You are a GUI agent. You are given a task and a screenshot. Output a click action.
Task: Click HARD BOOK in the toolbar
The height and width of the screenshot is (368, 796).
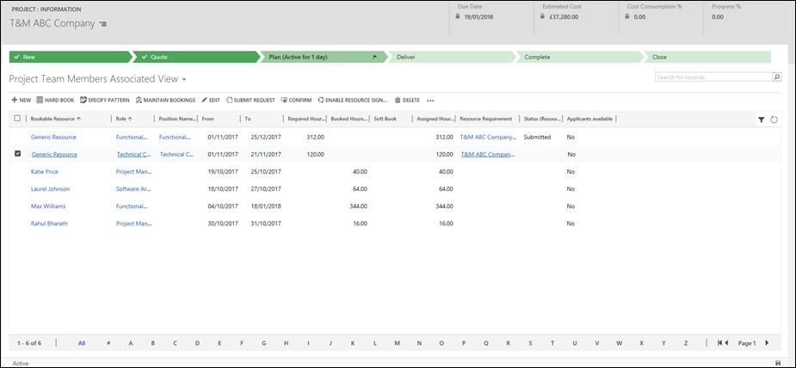(56, 101)
